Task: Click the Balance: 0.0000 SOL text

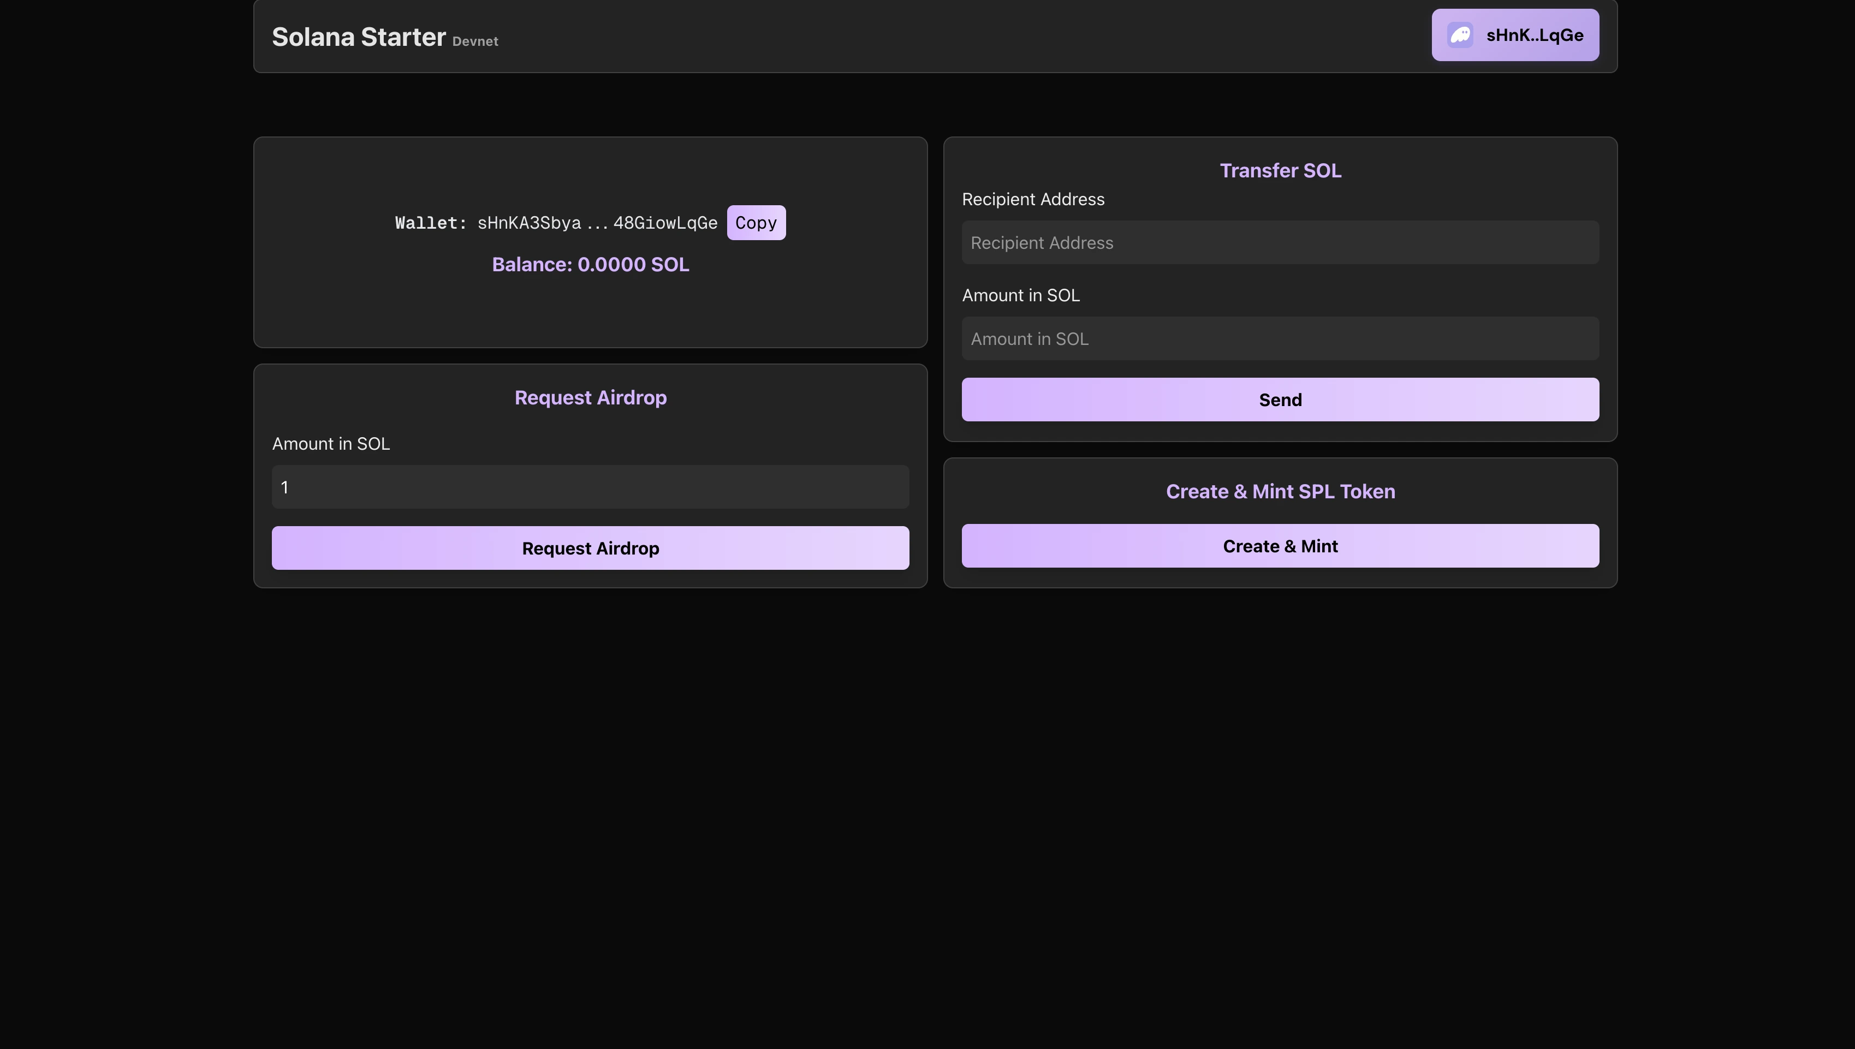Action: [590, 264]
